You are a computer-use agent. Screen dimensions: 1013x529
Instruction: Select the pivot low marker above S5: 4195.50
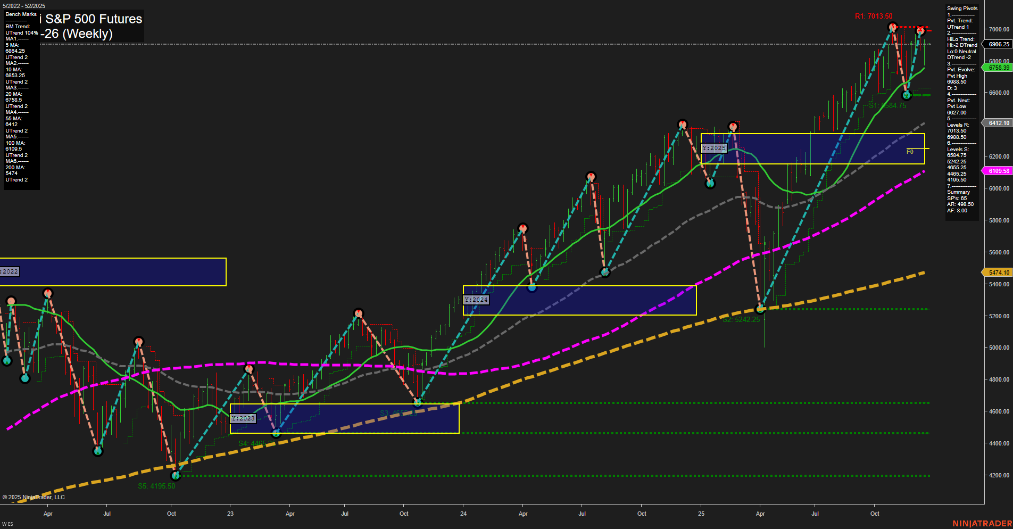point(176,476)
